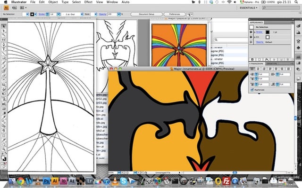Select the Selection tool in the toolbox
This screenshot has height=188, width=302.
[3, 27]
